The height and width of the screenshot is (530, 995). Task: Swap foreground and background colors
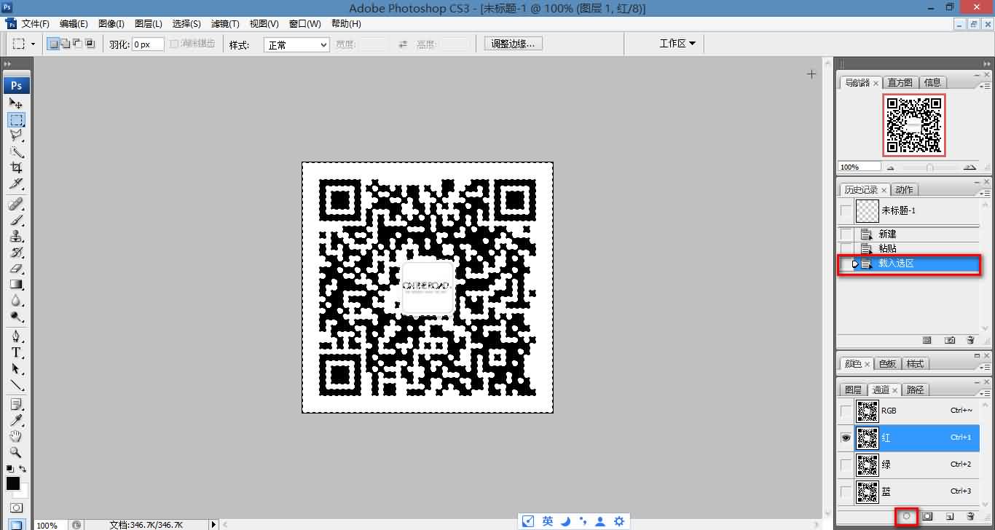tap(24, 468)
